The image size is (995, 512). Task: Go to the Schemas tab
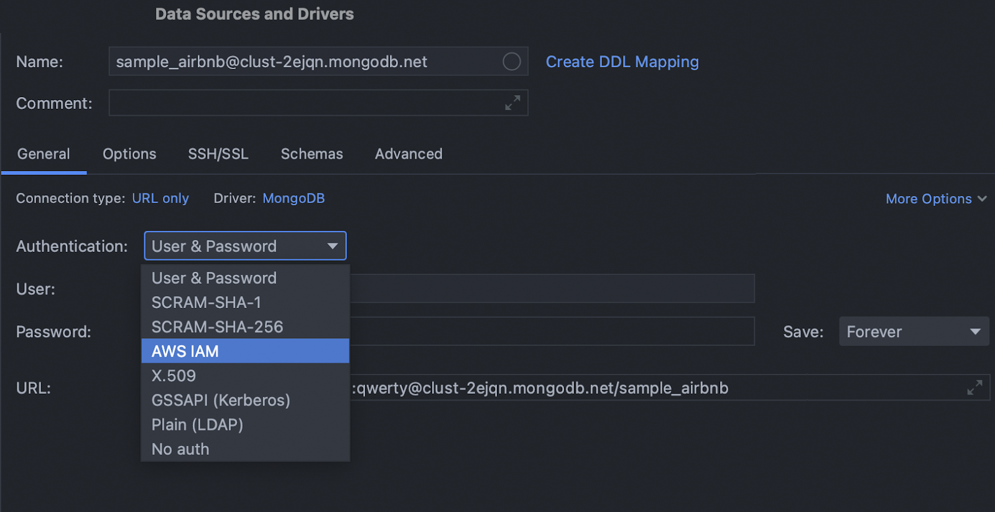[312, 154]
